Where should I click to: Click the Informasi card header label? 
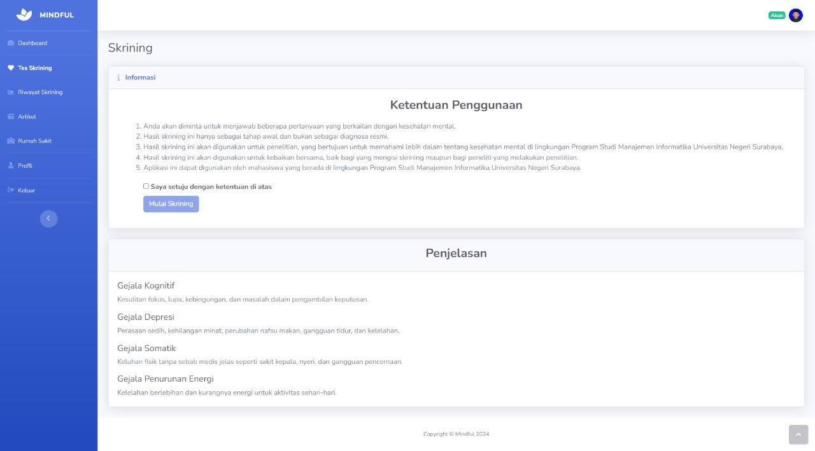[140, 78]
